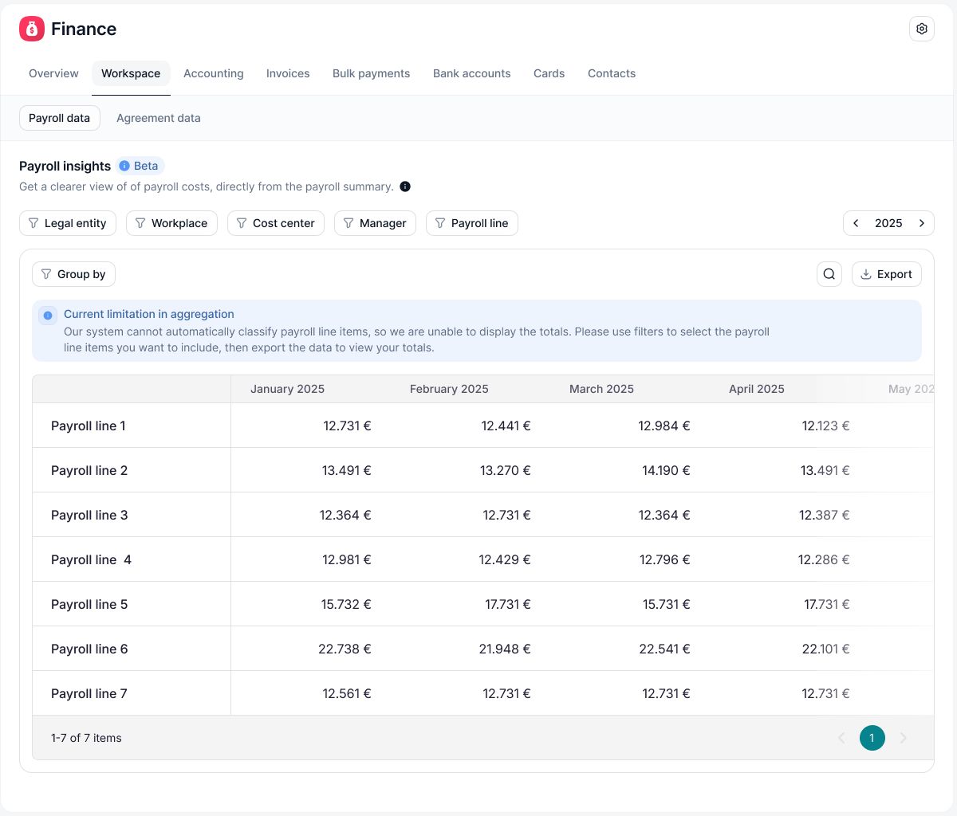This screenshot has width=957, height=816.
Task: Select the Payroll line 1 row label
Action: click(89, 426)
